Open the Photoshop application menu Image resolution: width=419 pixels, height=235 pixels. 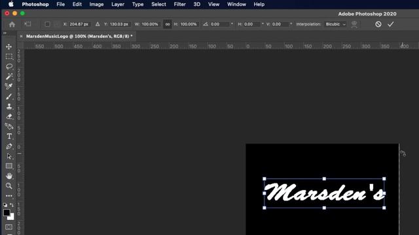click(35, 5)
